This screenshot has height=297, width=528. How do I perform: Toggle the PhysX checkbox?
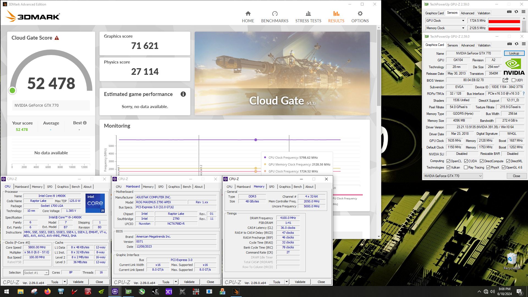pyautogui.click(x=488, y=167)
